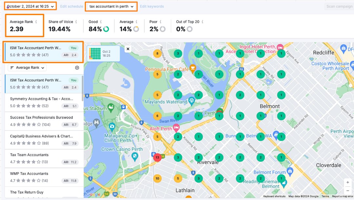This screenshot has height=200, width=354.
Task: Click the Crown Casino Perth marker
Action: (x=135, y=157)
